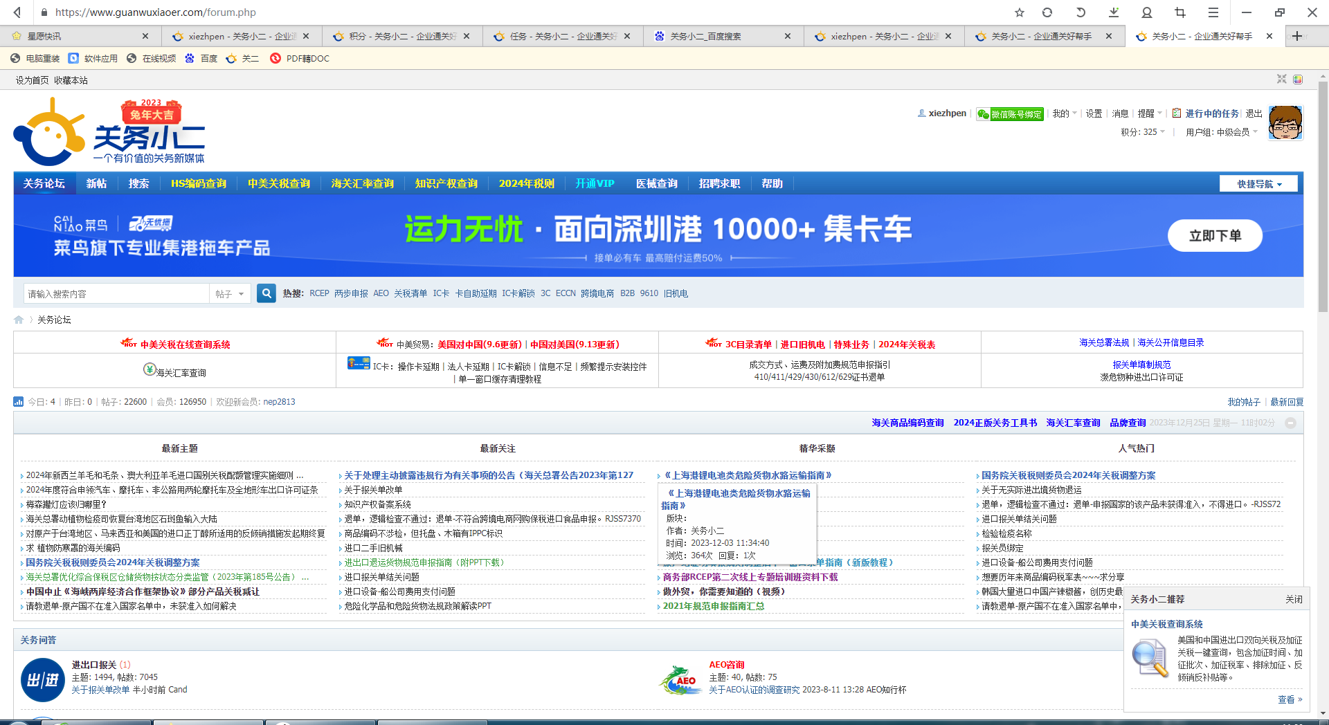Click the magnifier image in 关务小二推荐

(x=1150, y=658)
